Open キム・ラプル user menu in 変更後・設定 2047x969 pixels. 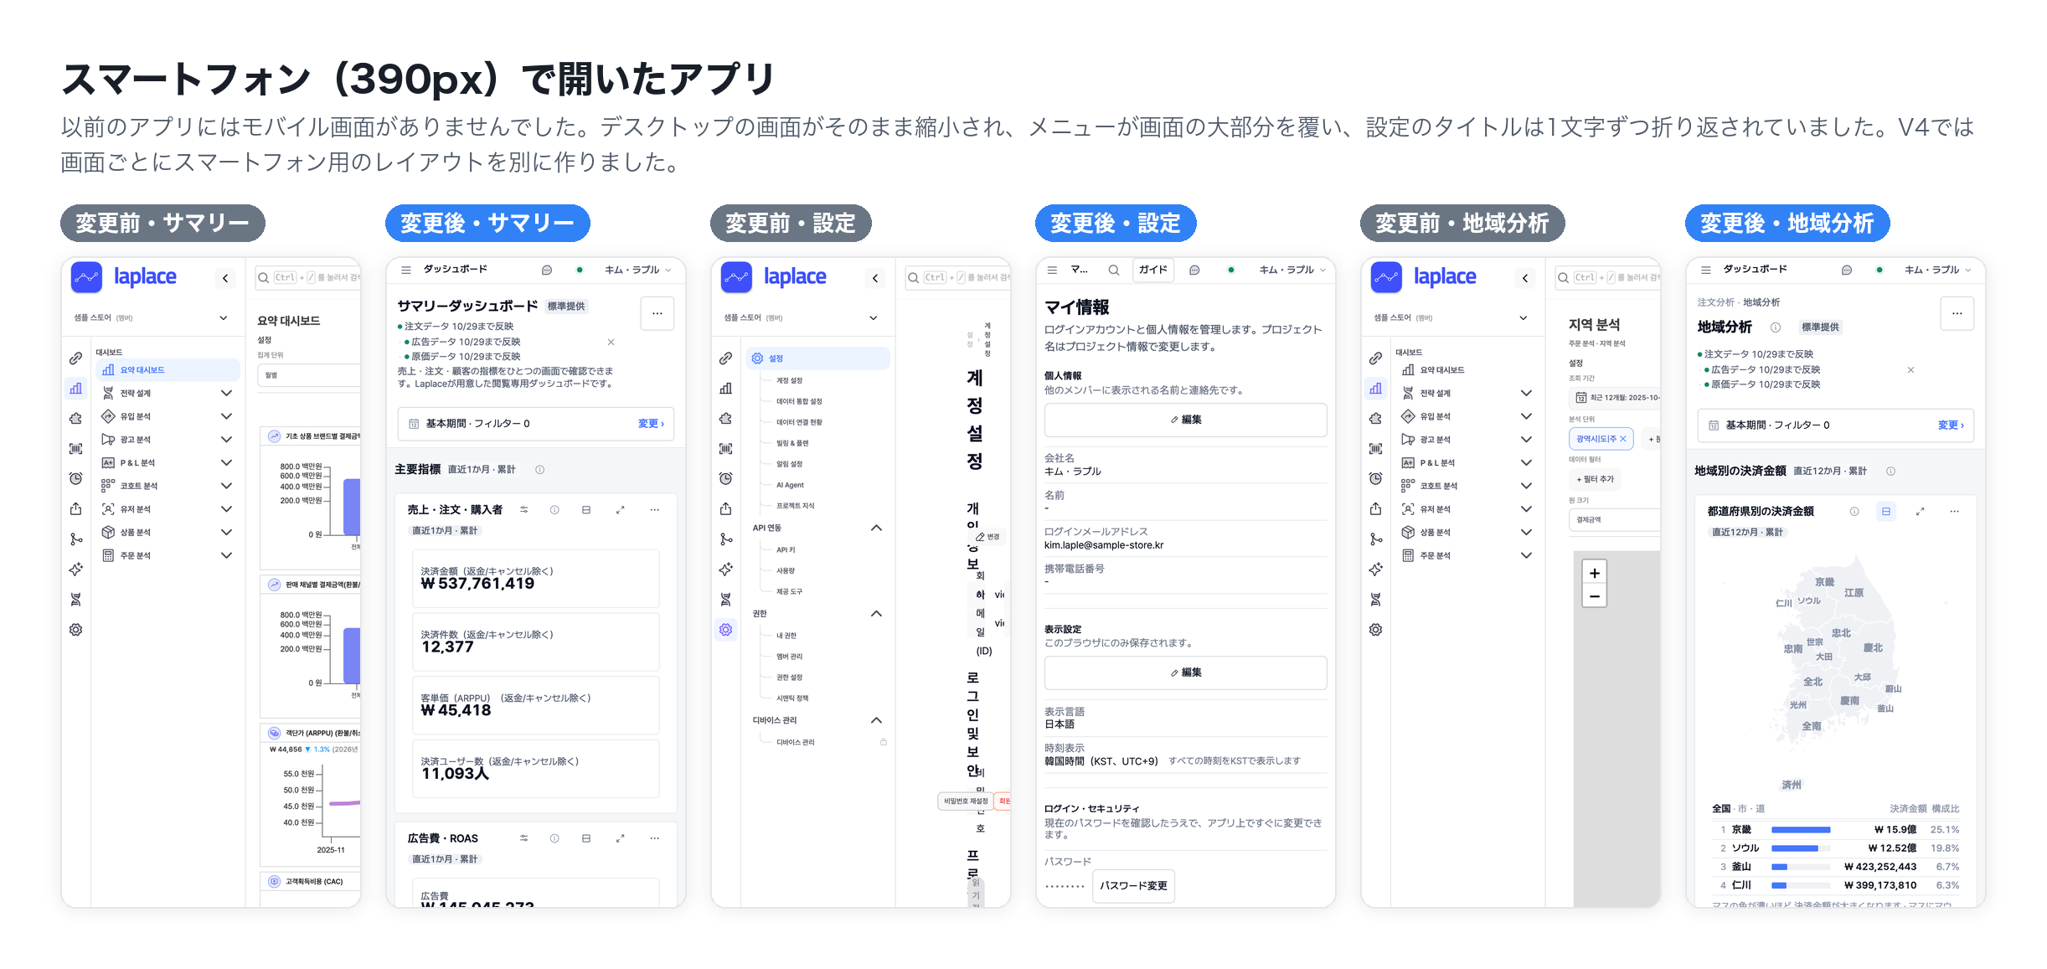pos(1292,270)
